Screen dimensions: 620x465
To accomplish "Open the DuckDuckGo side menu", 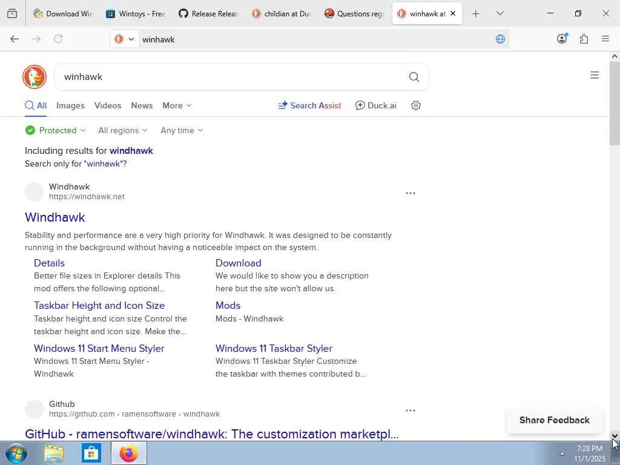I will [595, 75].
